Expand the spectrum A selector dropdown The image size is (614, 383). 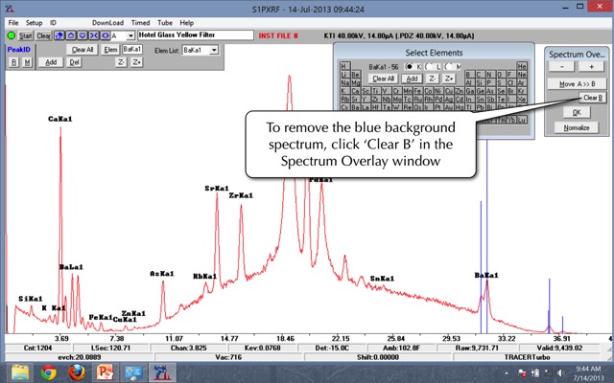point(129,35)
